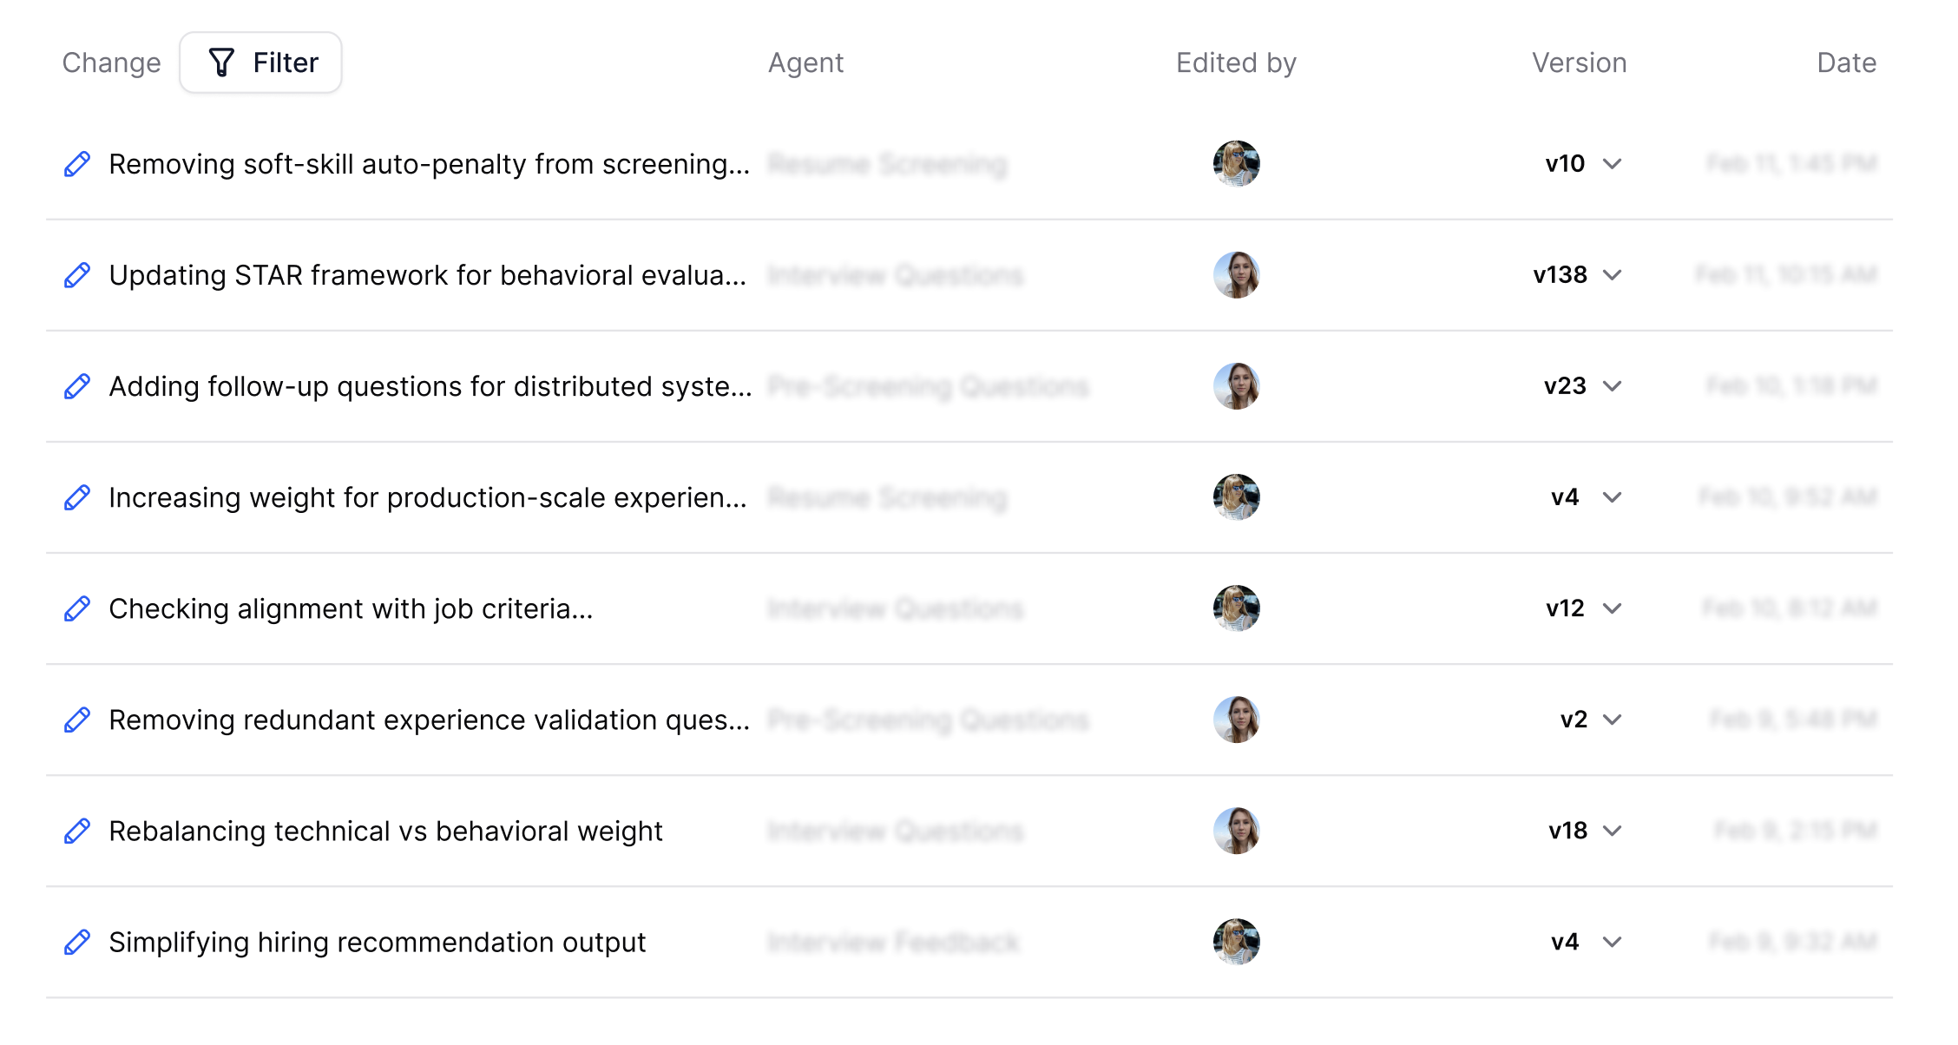
Task: Click the funnel icon inside the Filter button
Action: (x=222, y=62)
